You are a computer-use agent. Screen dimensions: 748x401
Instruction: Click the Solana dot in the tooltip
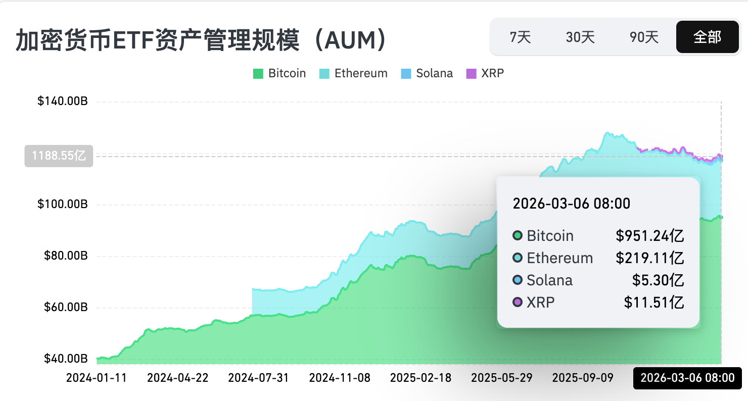tap(517, 280)
